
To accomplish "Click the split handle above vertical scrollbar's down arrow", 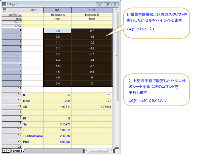I will [x=117, y=148].
